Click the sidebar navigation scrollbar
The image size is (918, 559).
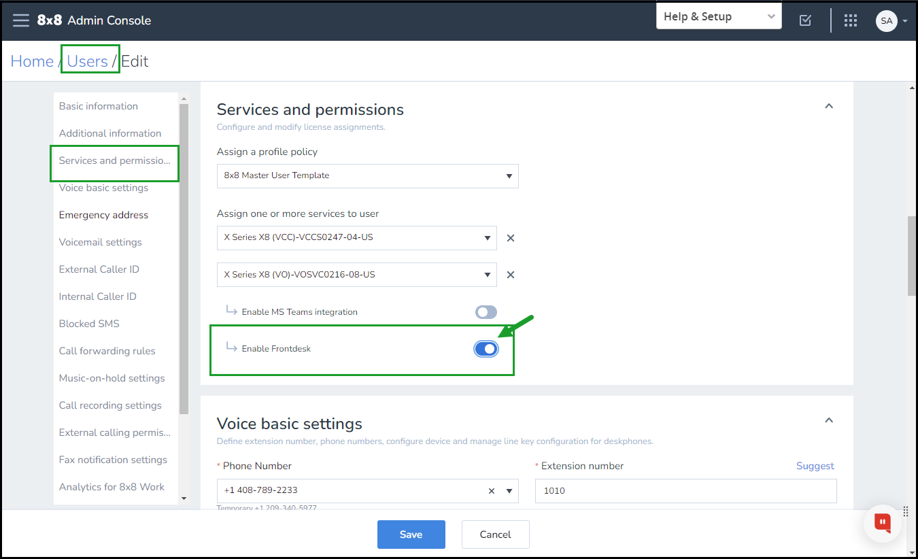[184, 258]
